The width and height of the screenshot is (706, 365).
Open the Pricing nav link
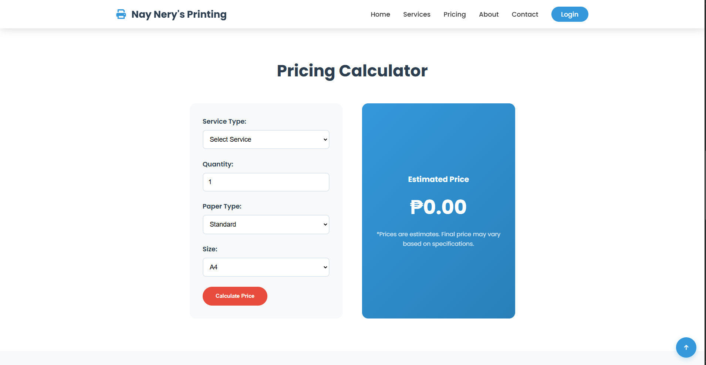pyautogui.click(x=455, y=14)
